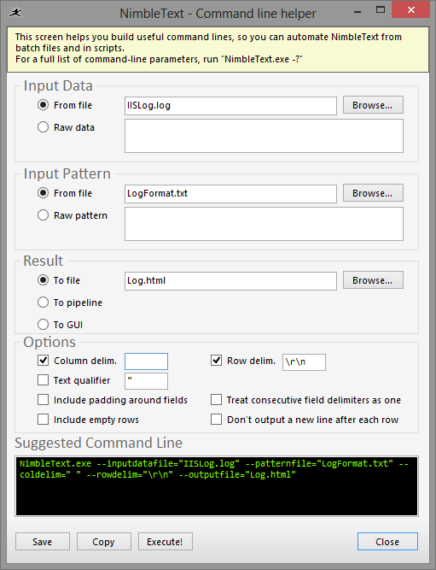Click the IISLog.log input file field
The image size is (436, 570).
pyautogui.click(x=230, y=106)
